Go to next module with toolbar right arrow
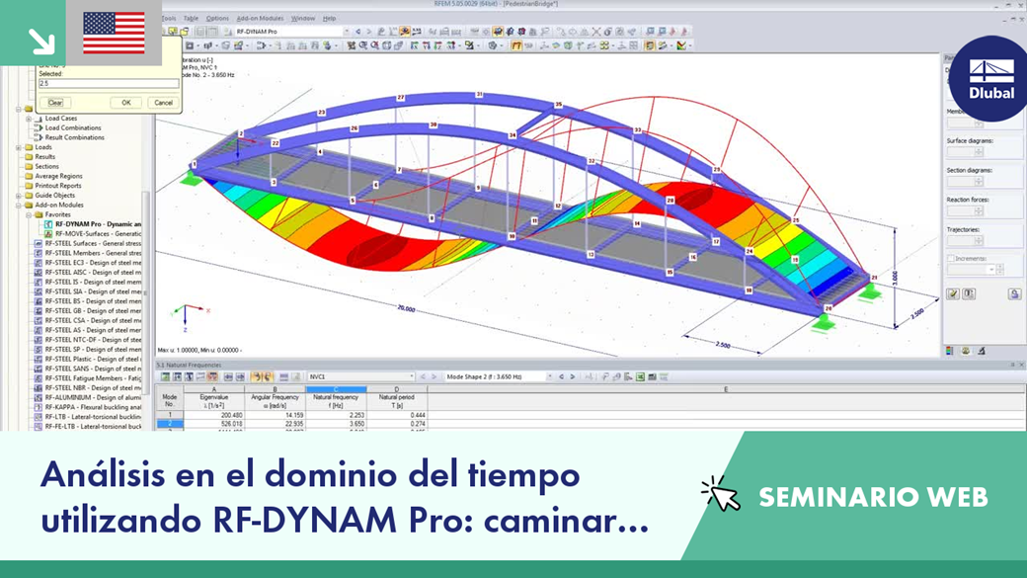This screenshot has width=1027, height=578. [368, 31]
